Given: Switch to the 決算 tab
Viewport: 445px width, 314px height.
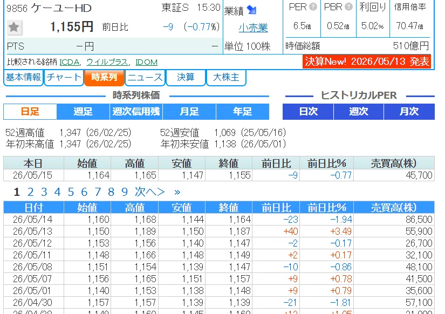Looking at the screenshot, I should tap(186, 77).
